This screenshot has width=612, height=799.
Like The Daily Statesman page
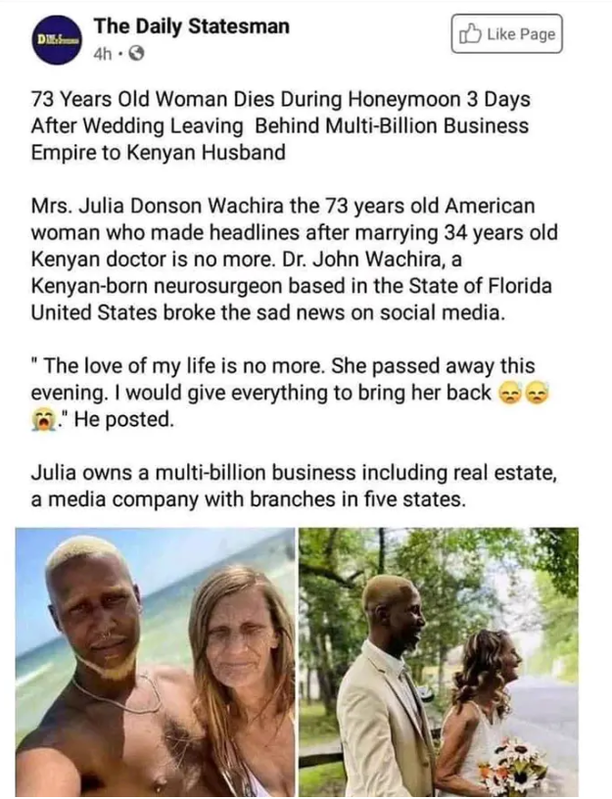[507, 34]
